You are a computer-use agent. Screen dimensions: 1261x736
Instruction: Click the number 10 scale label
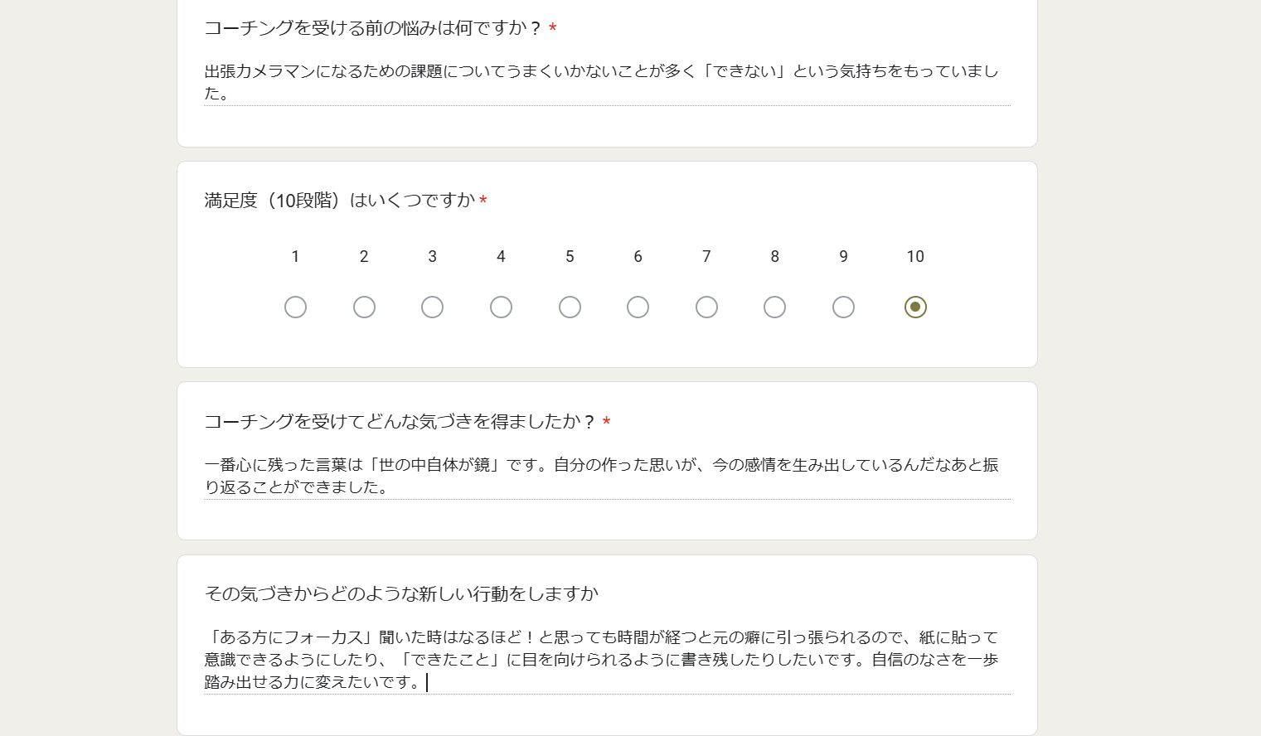coord(915,257)
